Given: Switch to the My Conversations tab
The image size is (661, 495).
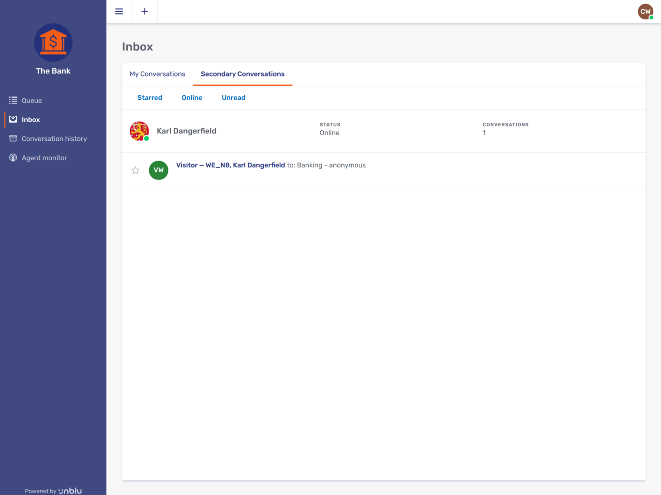Looking at the screenshot, I should 157,74.
